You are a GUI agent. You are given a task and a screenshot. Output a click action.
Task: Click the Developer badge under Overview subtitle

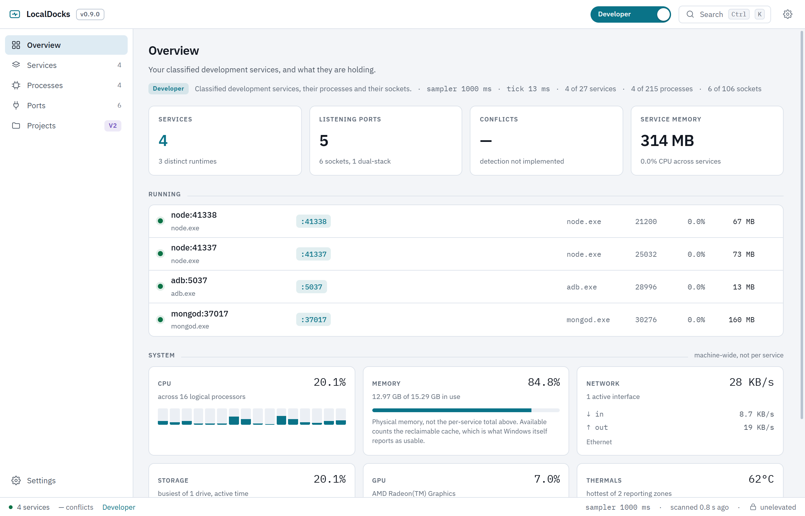[168, 88]
